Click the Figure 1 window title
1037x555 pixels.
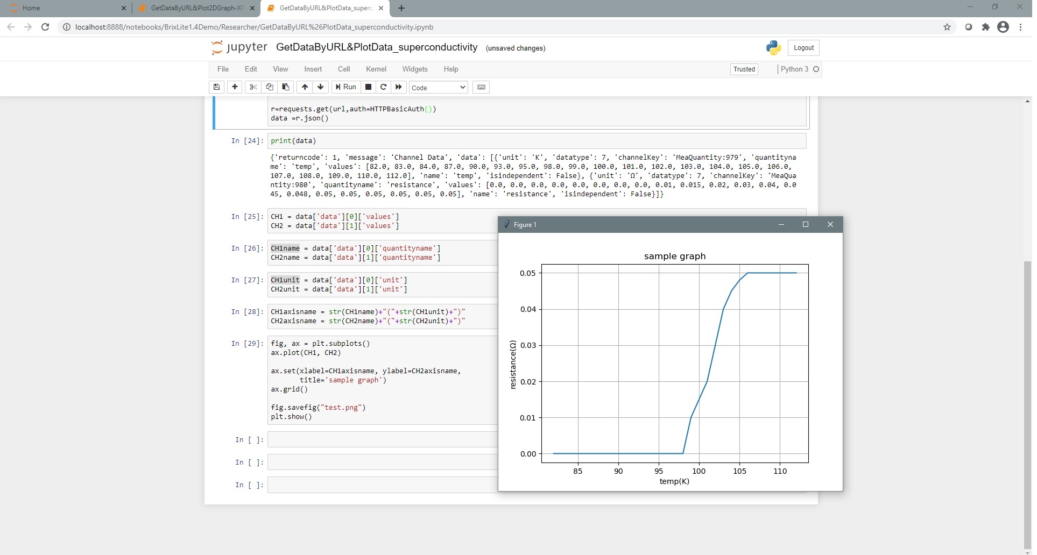pos(525,225)
